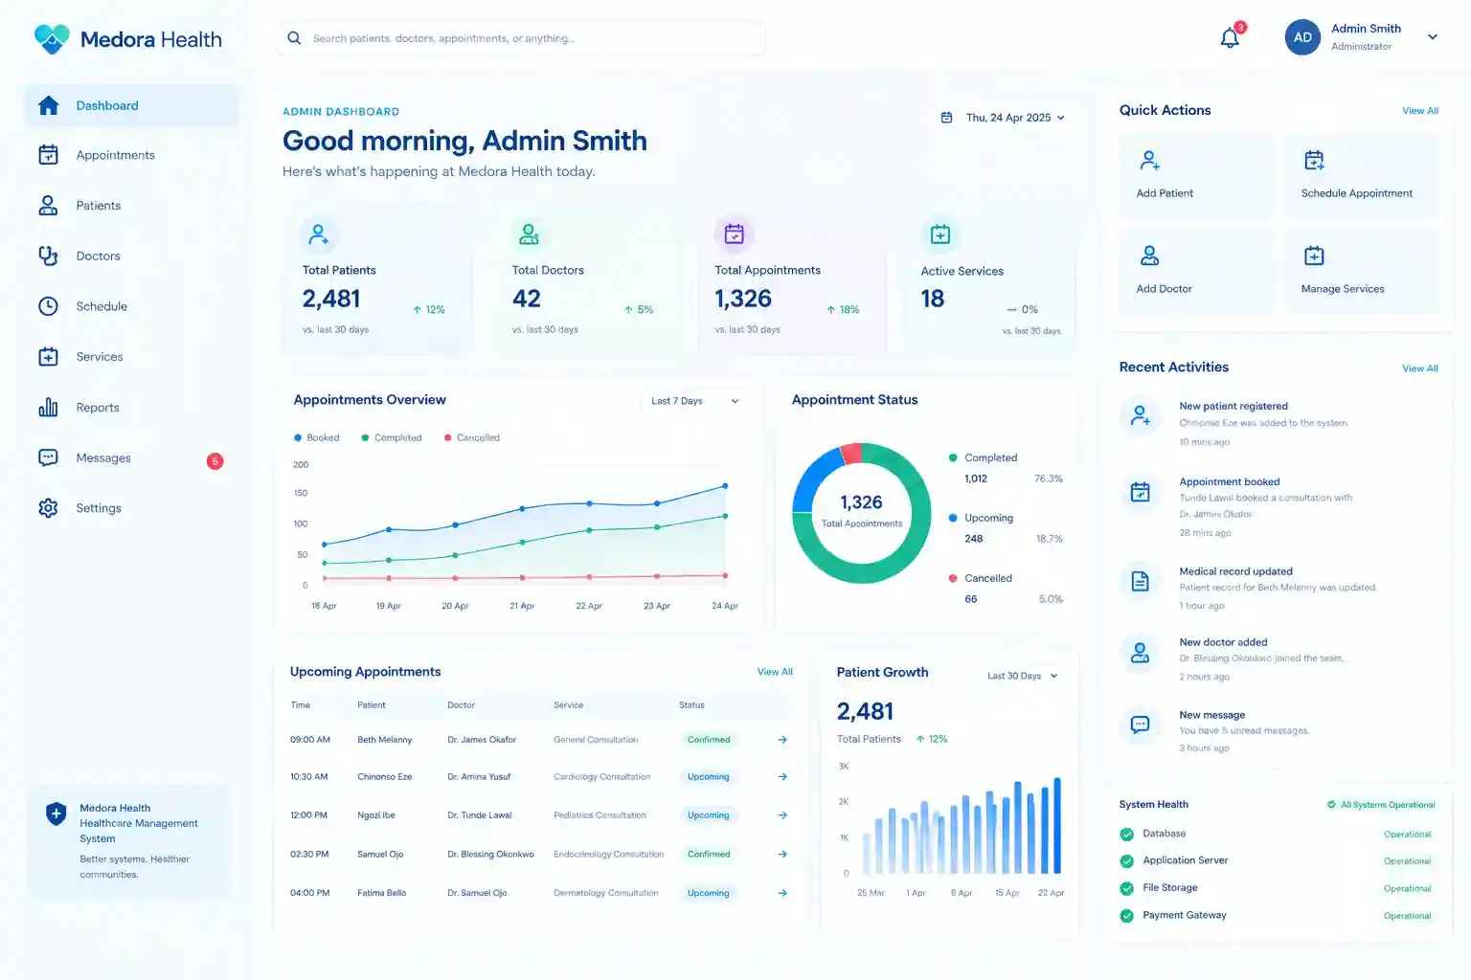Open Fatima Bello appointment row arrow
This screenshot has width=1471, height=980.
point(782,893)
